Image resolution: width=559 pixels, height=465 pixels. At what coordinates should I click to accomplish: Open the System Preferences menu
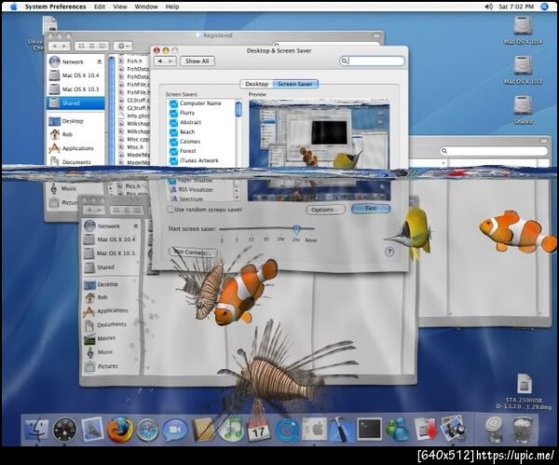coord(55,7)
